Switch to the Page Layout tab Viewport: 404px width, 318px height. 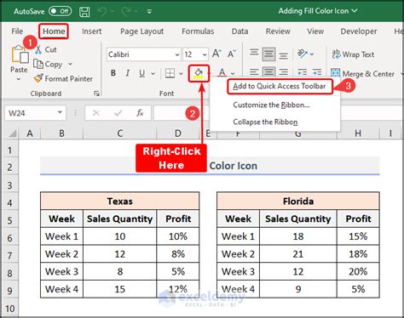[x=141, y=31]
